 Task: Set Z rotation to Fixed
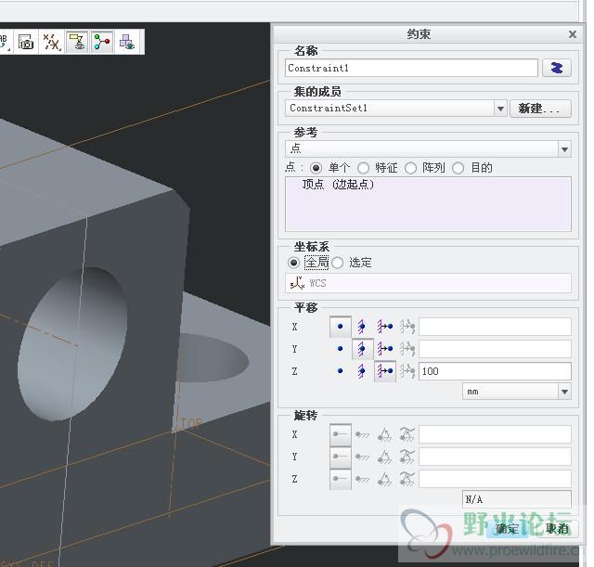(x=363, y=479)
